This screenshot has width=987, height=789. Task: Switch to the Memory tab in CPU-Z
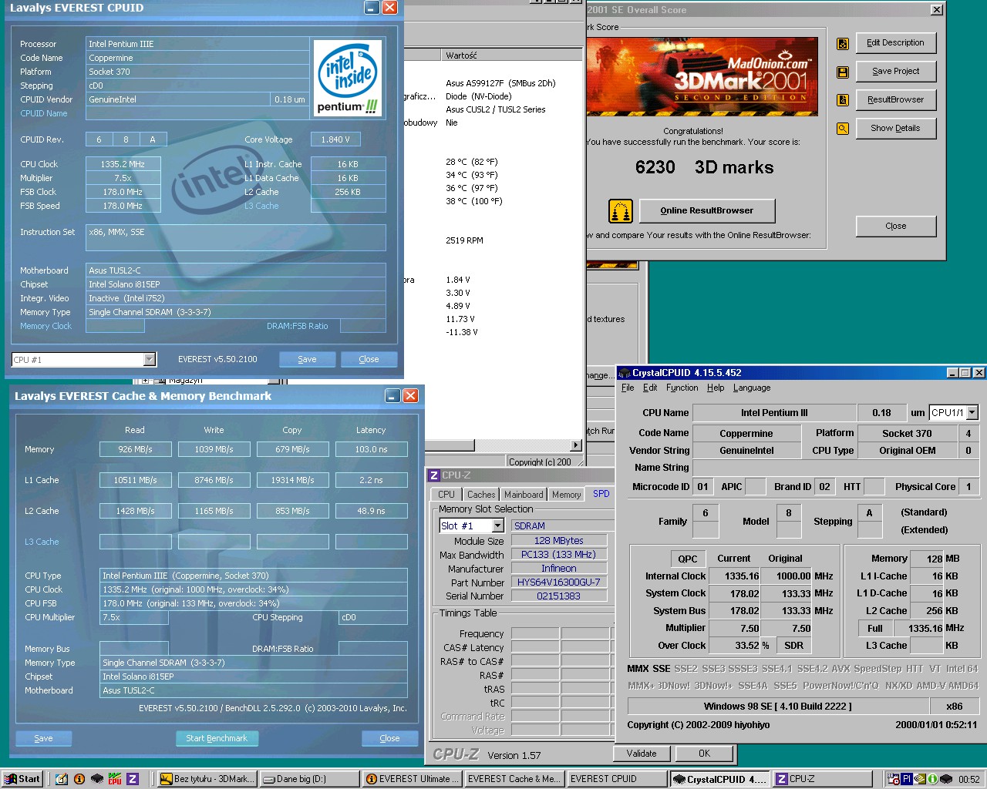(566, 495)
